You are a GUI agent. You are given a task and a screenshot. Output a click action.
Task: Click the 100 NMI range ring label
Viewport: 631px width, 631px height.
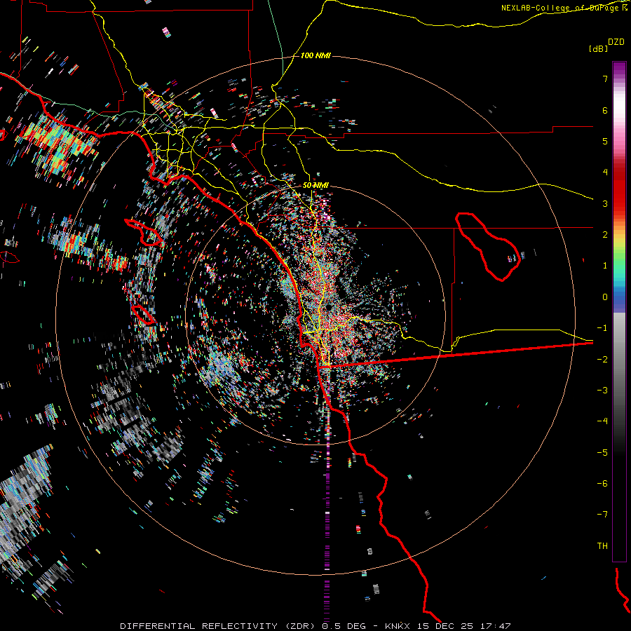[x=315, y=55]
